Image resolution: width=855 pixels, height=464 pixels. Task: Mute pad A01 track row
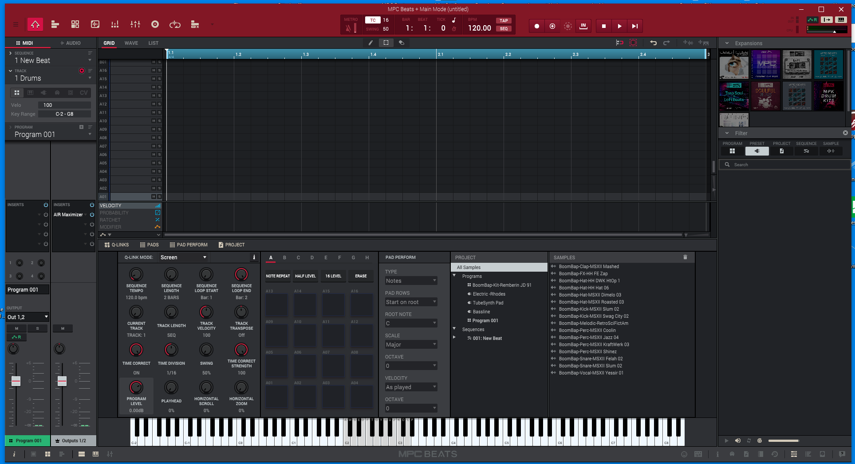[154, 197]
